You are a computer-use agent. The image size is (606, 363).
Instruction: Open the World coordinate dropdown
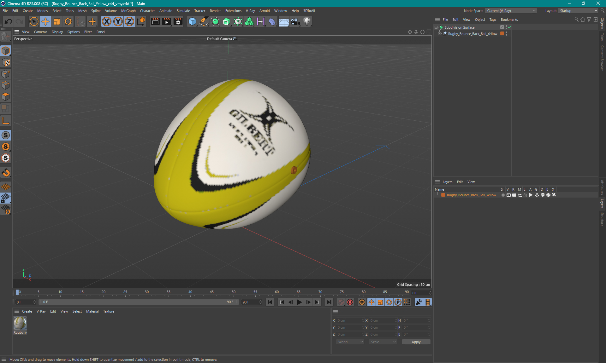350,342
